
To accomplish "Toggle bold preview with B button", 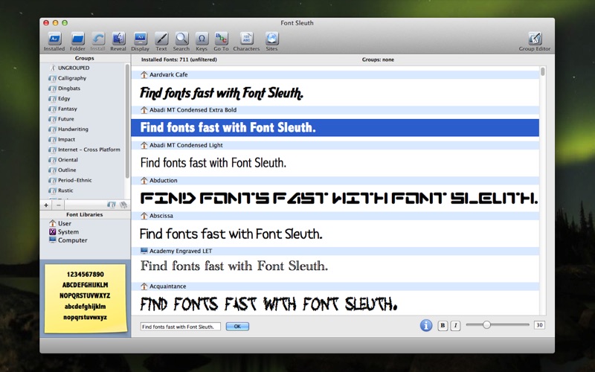I will tap(443, 326).
